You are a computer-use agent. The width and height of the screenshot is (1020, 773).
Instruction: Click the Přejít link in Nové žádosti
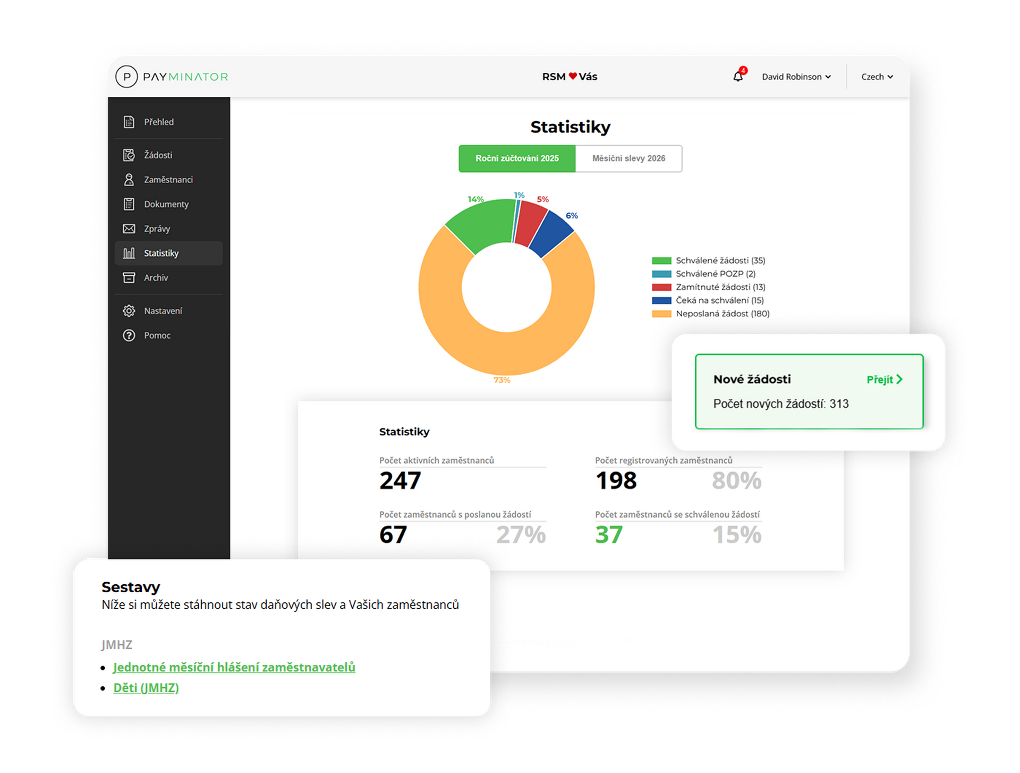tap(884, 380)
